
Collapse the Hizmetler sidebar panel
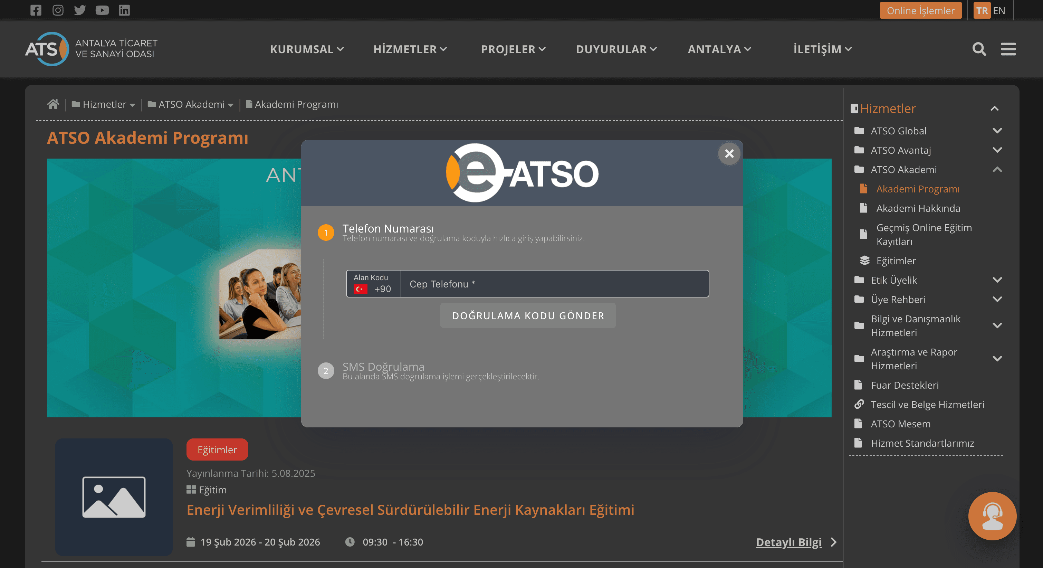(x=994, y=108)
